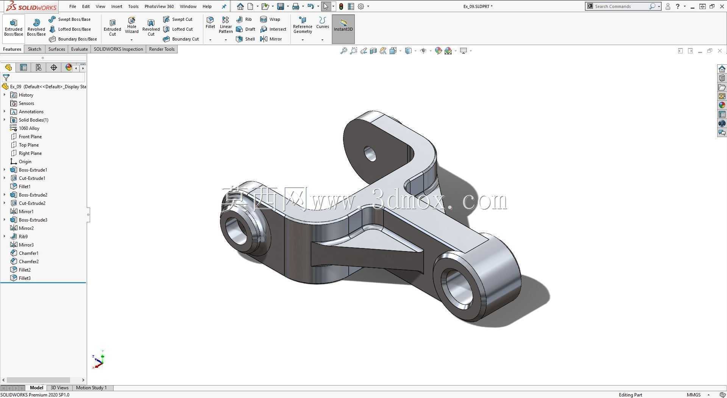
Task: Select the Fillet tool
Action: tap(210, 23)
